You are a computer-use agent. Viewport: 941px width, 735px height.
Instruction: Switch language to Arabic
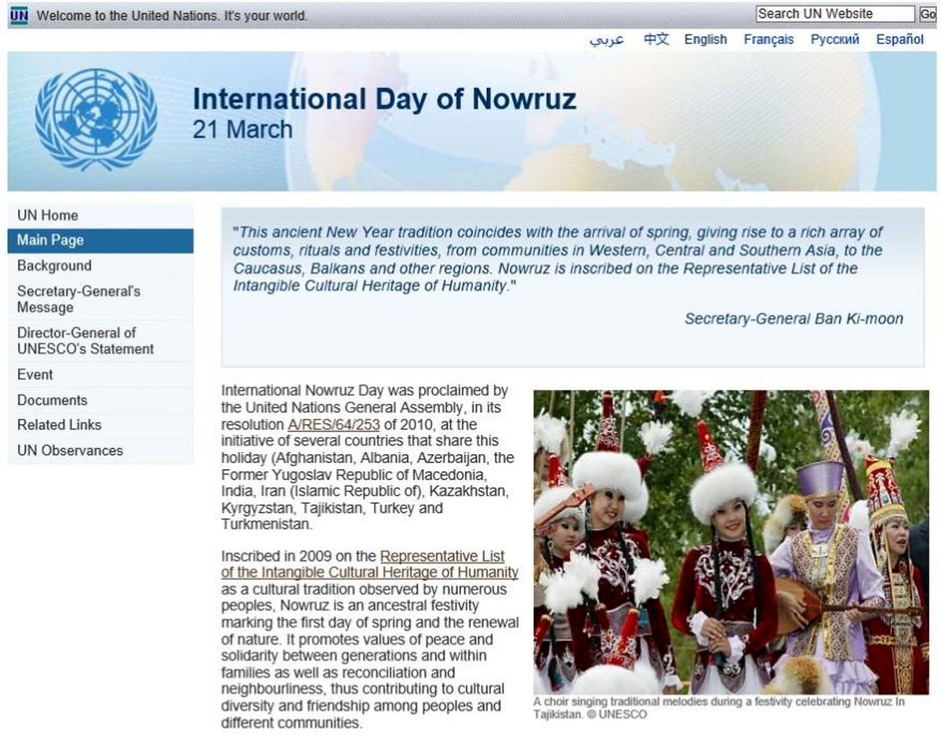click(606, 39)
